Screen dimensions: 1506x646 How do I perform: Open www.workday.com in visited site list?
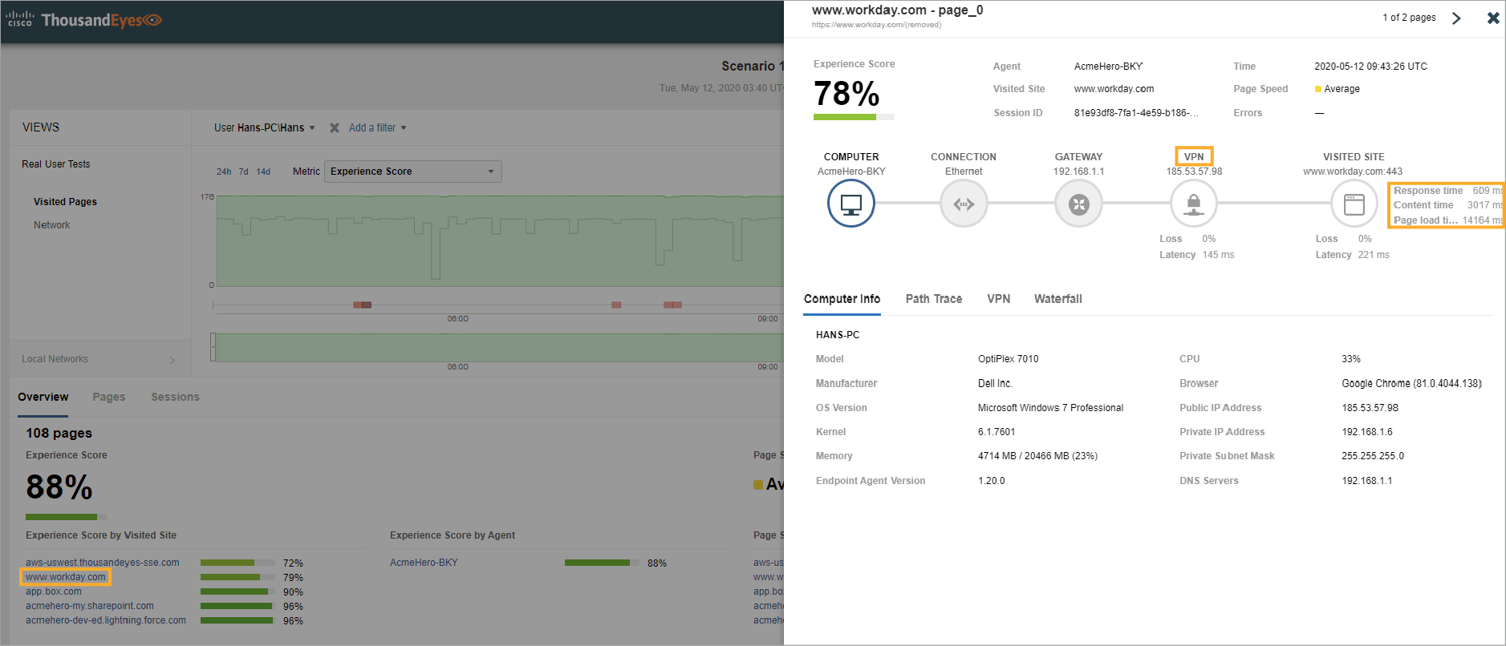[65, 577]
